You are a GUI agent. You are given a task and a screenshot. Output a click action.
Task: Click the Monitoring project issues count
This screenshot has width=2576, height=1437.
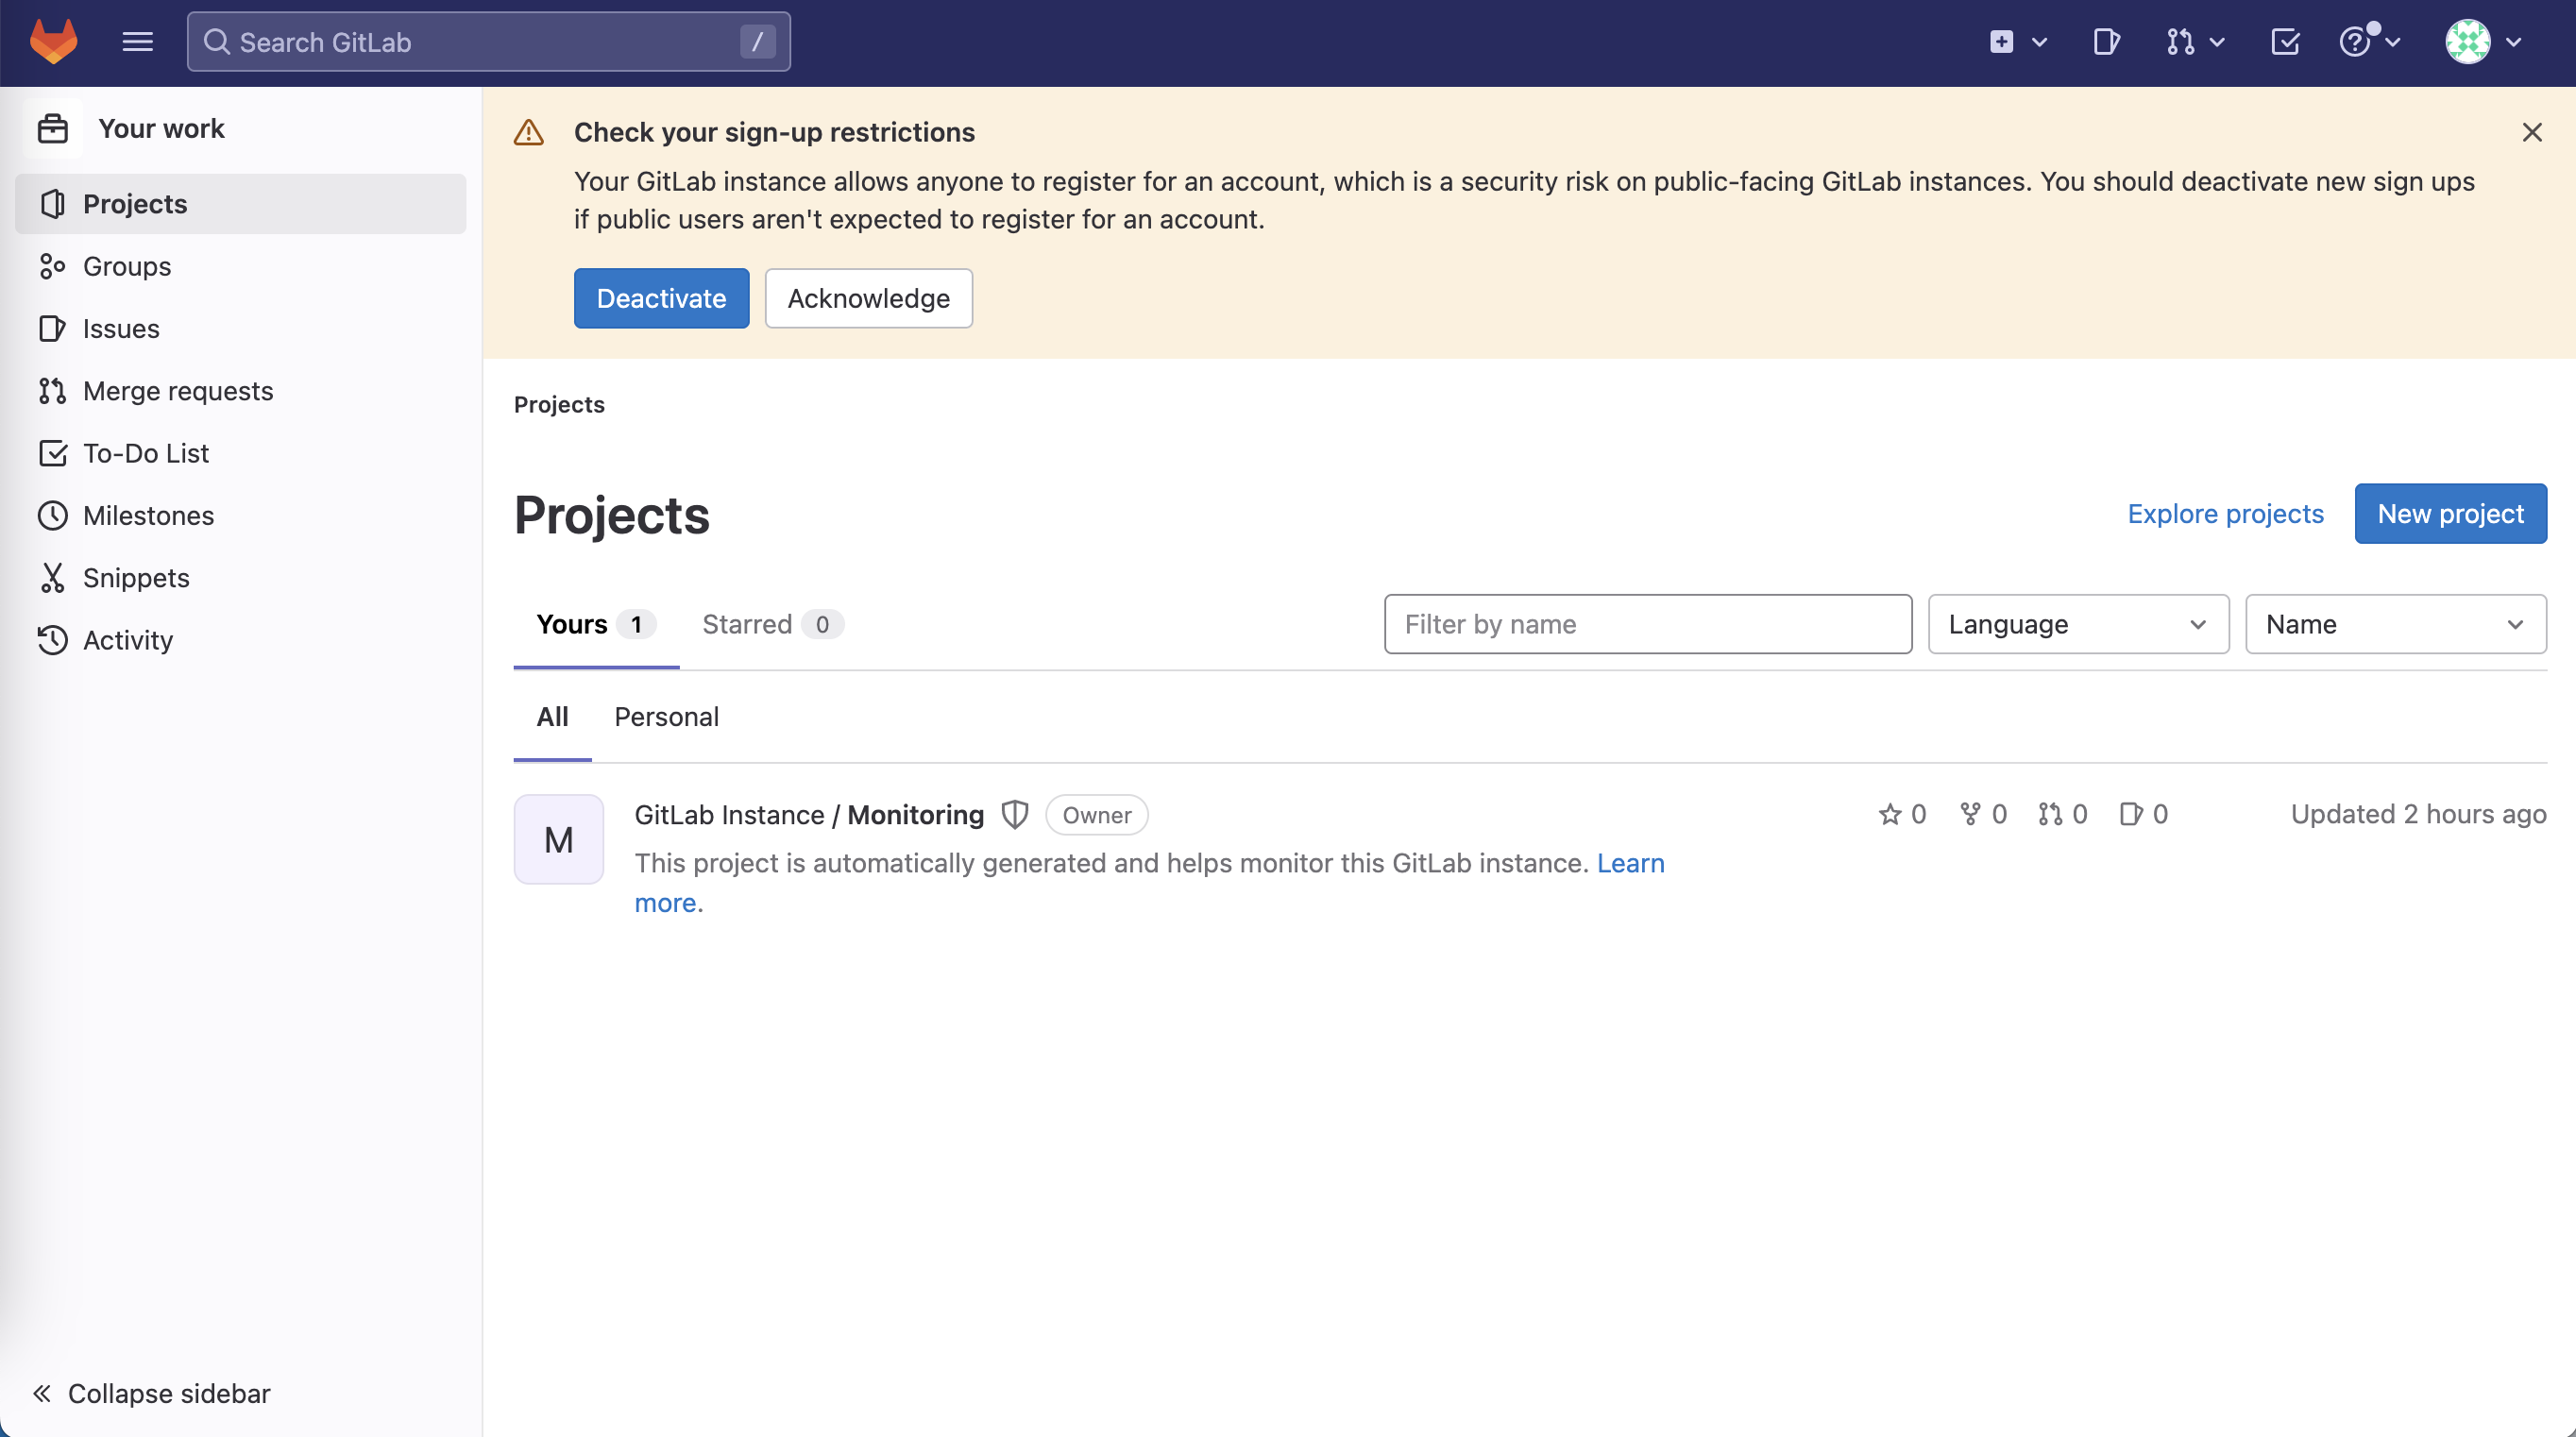point(2144,815)
